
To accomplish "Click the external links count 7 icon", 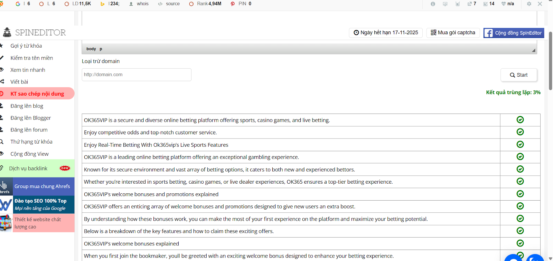I will pyautogui.click(x=470, y=4).
